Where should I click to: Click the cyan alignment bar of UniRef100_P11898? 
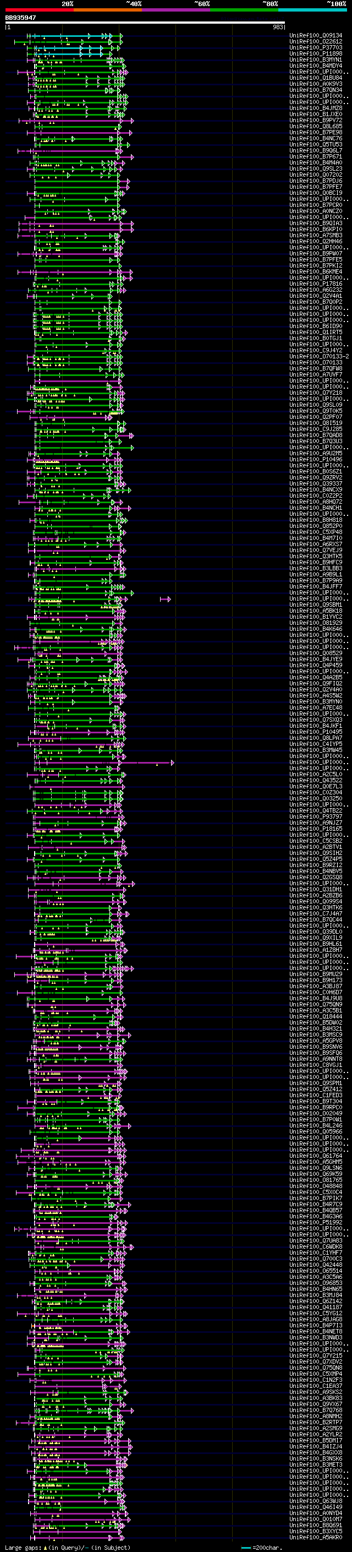click(x=68, y=53)
